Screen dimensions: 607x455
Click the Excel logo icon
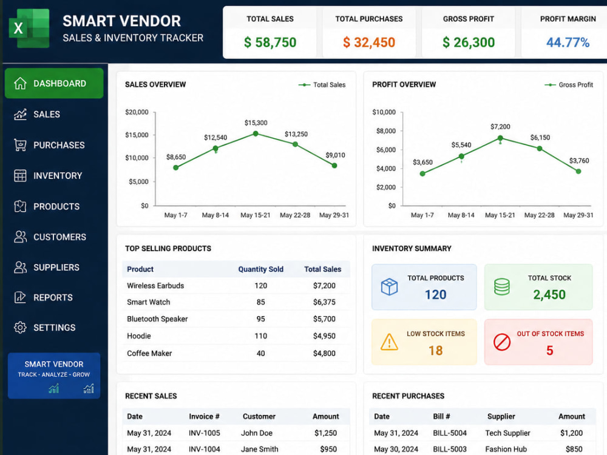29,29
